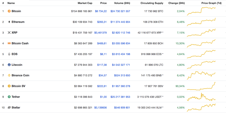
Task: Open the EOS name link
Action: tap(14, 54)
